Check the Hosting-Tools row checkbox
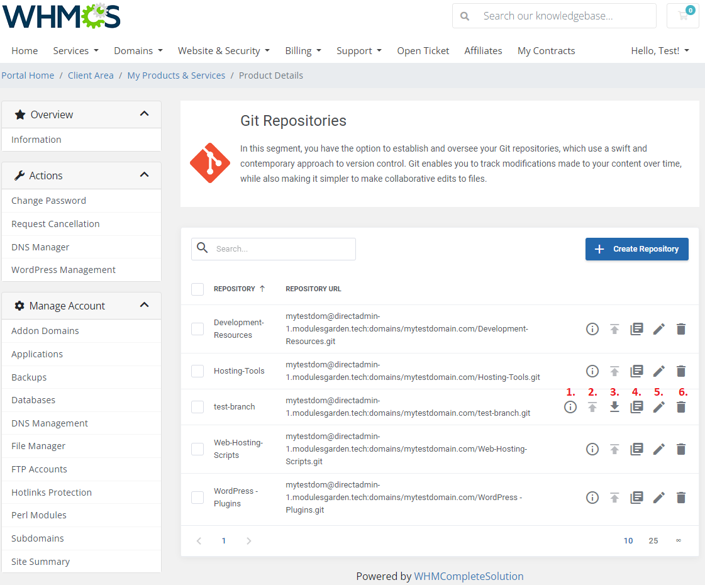The width and height of the screenshot is (705, 585). click(x=197, y=371)
